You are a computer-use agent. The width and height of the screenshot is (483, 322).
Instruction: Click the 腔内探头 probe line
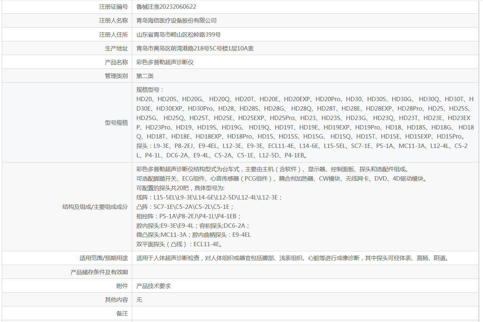point(193,226)
